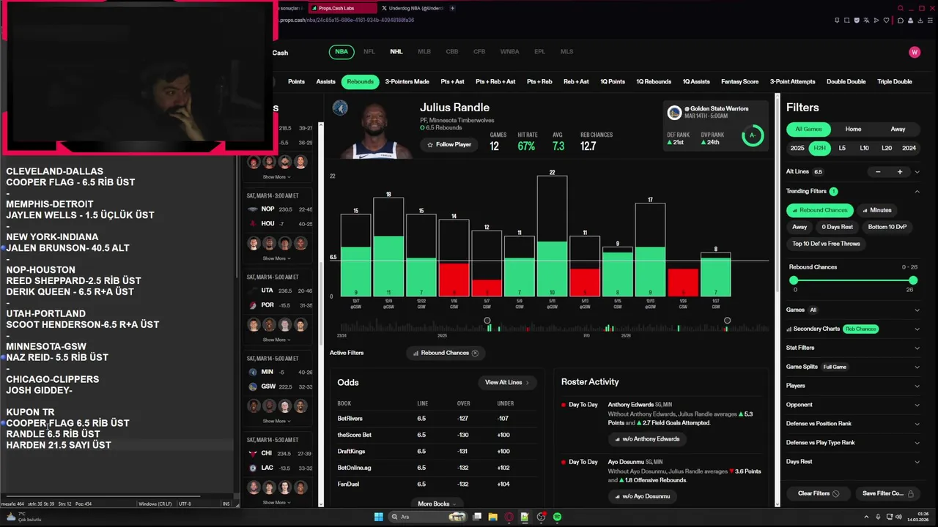Select the Away games segment in Filters
The width and height of the screenshot is (938, 527).
point(898,129)
